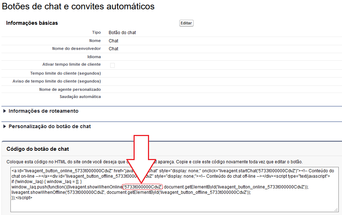The height and width of the screenshot is (215, 342).
Task: Click the page title Botões de chat e convites automáticos
Action: [78, 6]
